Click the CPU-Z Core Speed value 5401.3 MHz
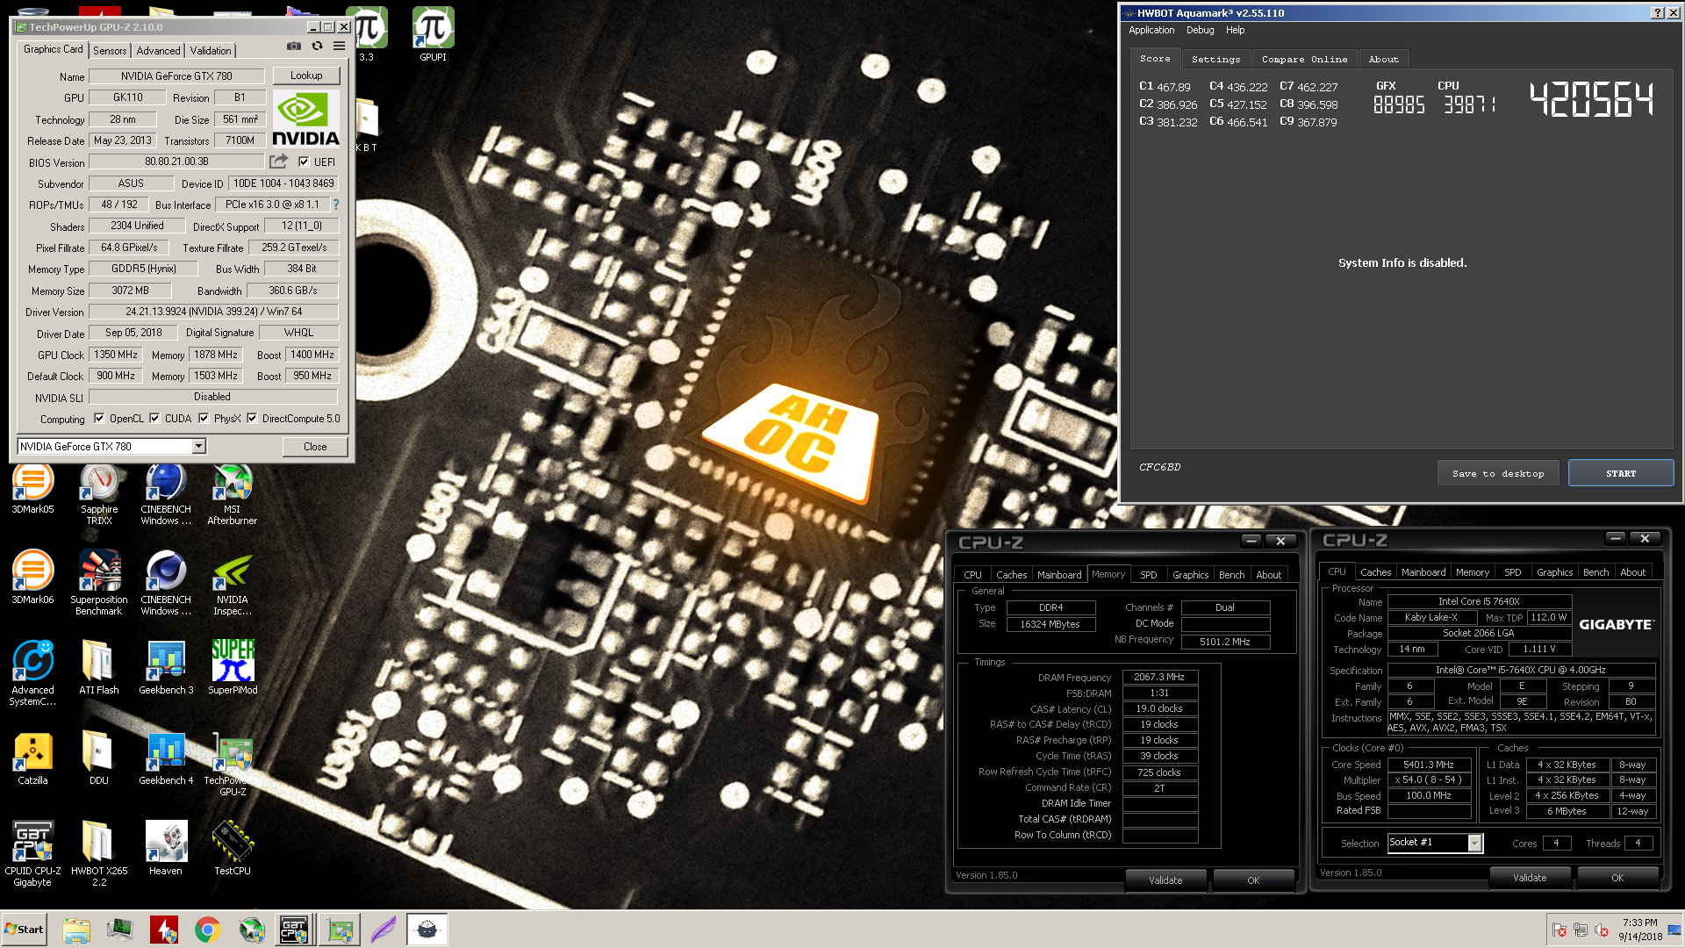The width and height of the screenshot is (1685, 948). [x=1429, y=765]
